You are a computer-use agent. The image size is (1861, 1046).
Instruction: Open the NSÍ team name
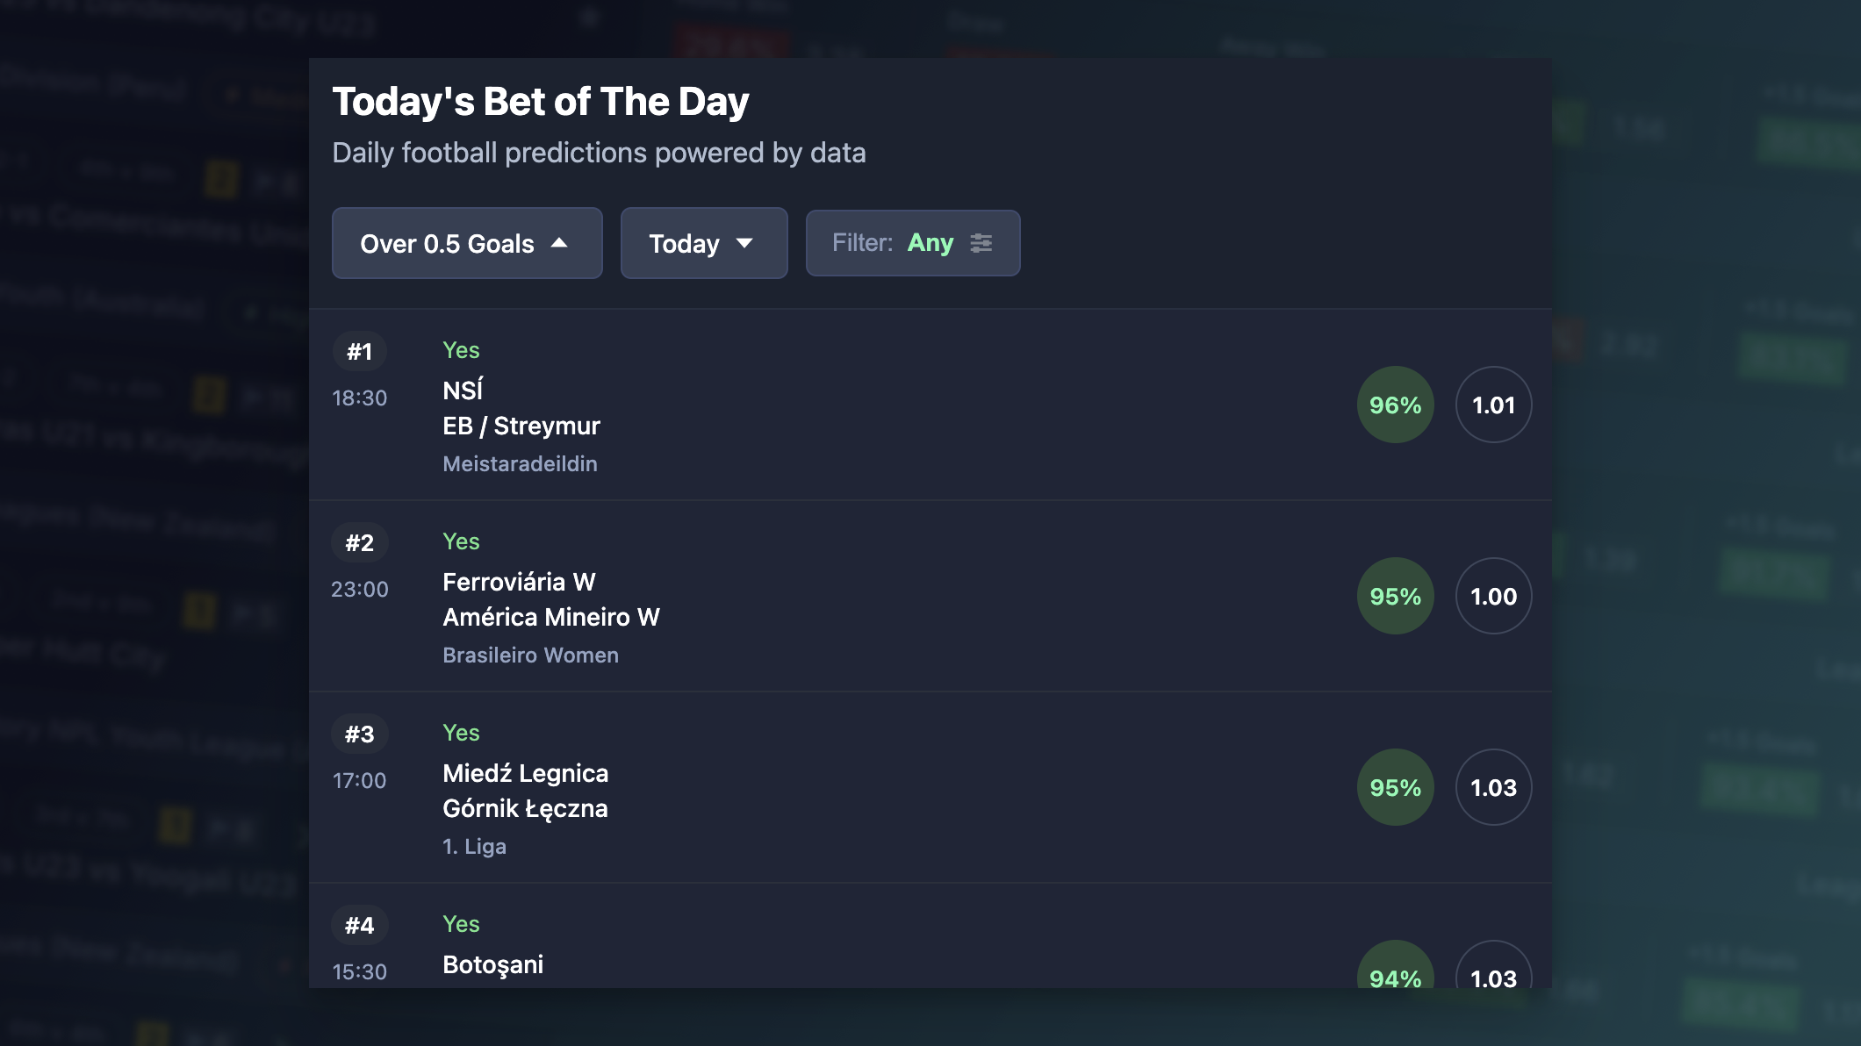click(x=463, y=390)
